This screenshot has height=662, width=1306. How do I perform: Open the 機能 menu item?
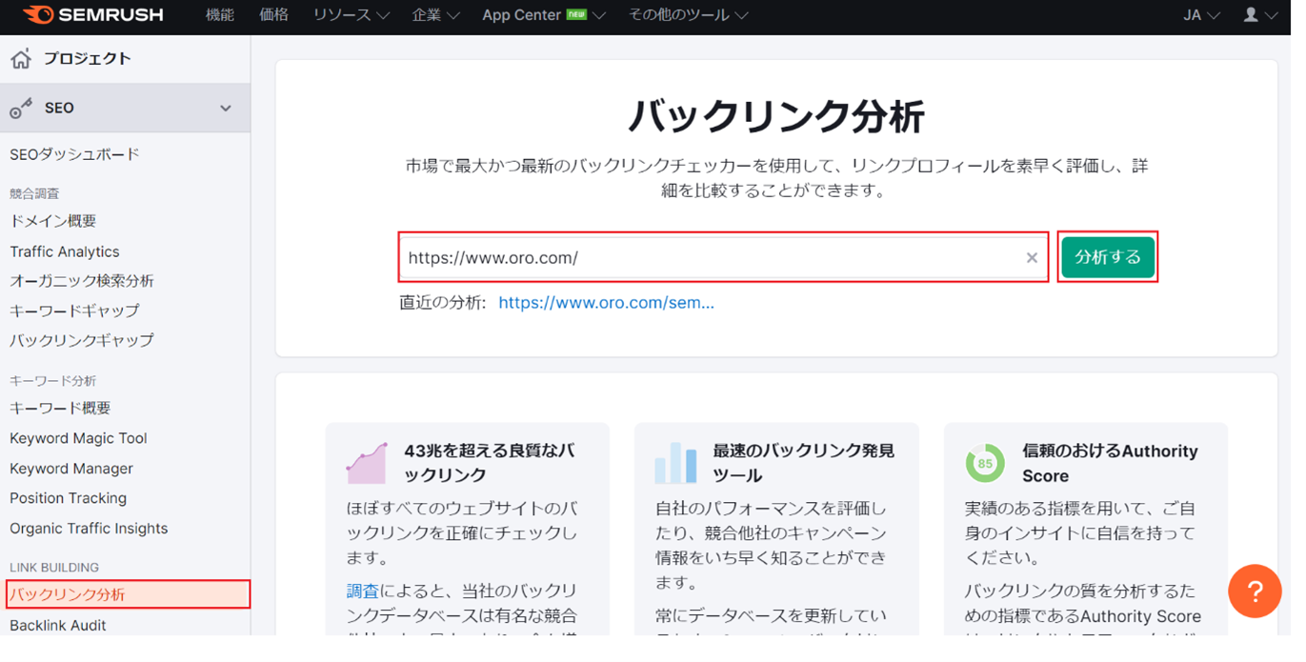(220, 15)
